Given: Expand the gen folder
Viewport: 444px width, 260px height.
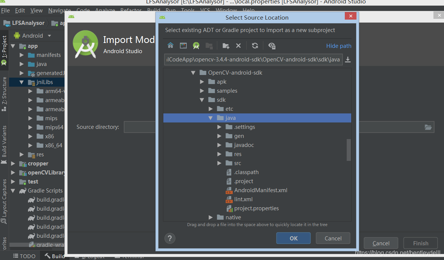Looking at the screenshot, I should click(x=220, y=136).
